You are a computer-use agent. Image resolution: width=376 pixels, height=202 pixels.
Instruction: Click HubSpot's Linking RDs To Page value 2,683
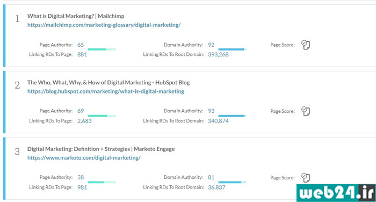click(x=84, y=121)
